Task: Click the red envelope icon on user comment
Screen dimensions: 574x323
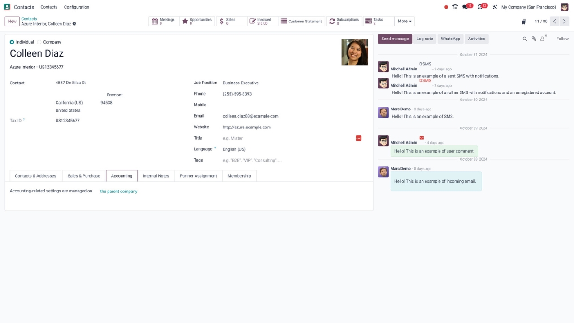Action: pyautogui.click(x=422, y=138)
